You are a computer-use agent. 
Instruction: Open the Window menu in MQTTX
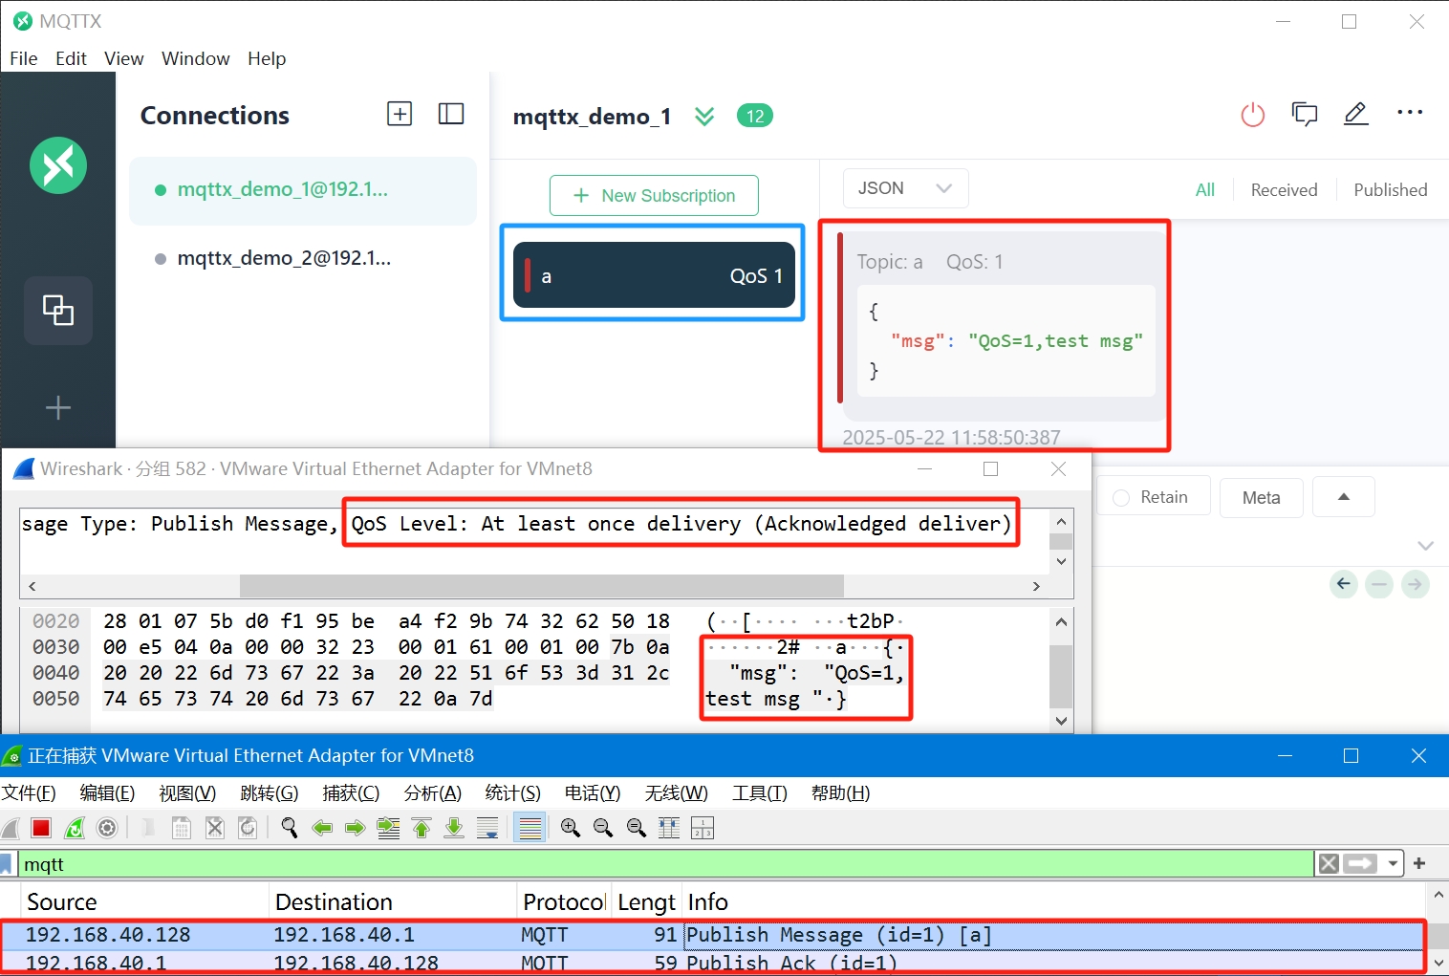[196, 58]
